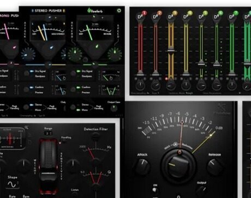This screenshot has height=198, width=251.
Task: Toggle green Dry Signal switch in Reeferb
Action: pyautogui.click(x=79, y=71)
